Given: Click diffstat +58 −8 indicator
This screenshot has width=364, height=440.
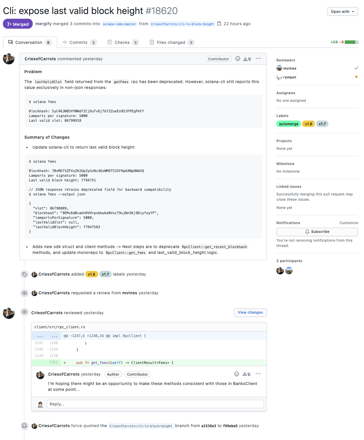Looking at the screenshot, I should pos(344,42).
